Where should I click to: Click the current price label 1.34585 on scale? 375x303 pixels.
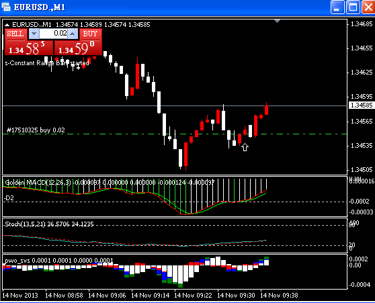[x=362, y=105]
